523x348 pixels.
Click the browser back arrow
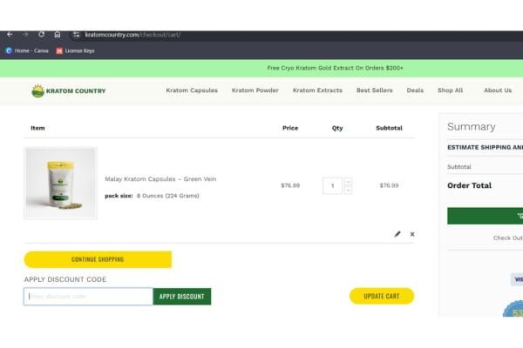click(x=10, y=34)
